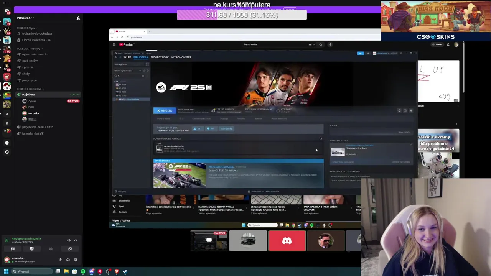Select the NA ŻYWO stream preview tile
The height and width of the screenshot is (276, 491).
(209, 241)
